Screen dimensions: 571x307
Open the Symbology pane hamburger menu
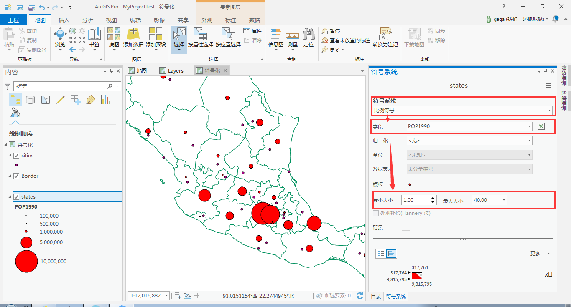(x=548, y=86)
